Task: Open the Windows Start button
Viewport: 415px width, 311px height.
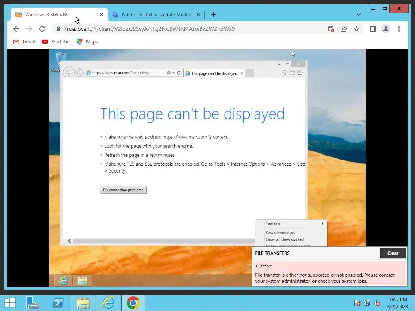Action: (10, 303)
